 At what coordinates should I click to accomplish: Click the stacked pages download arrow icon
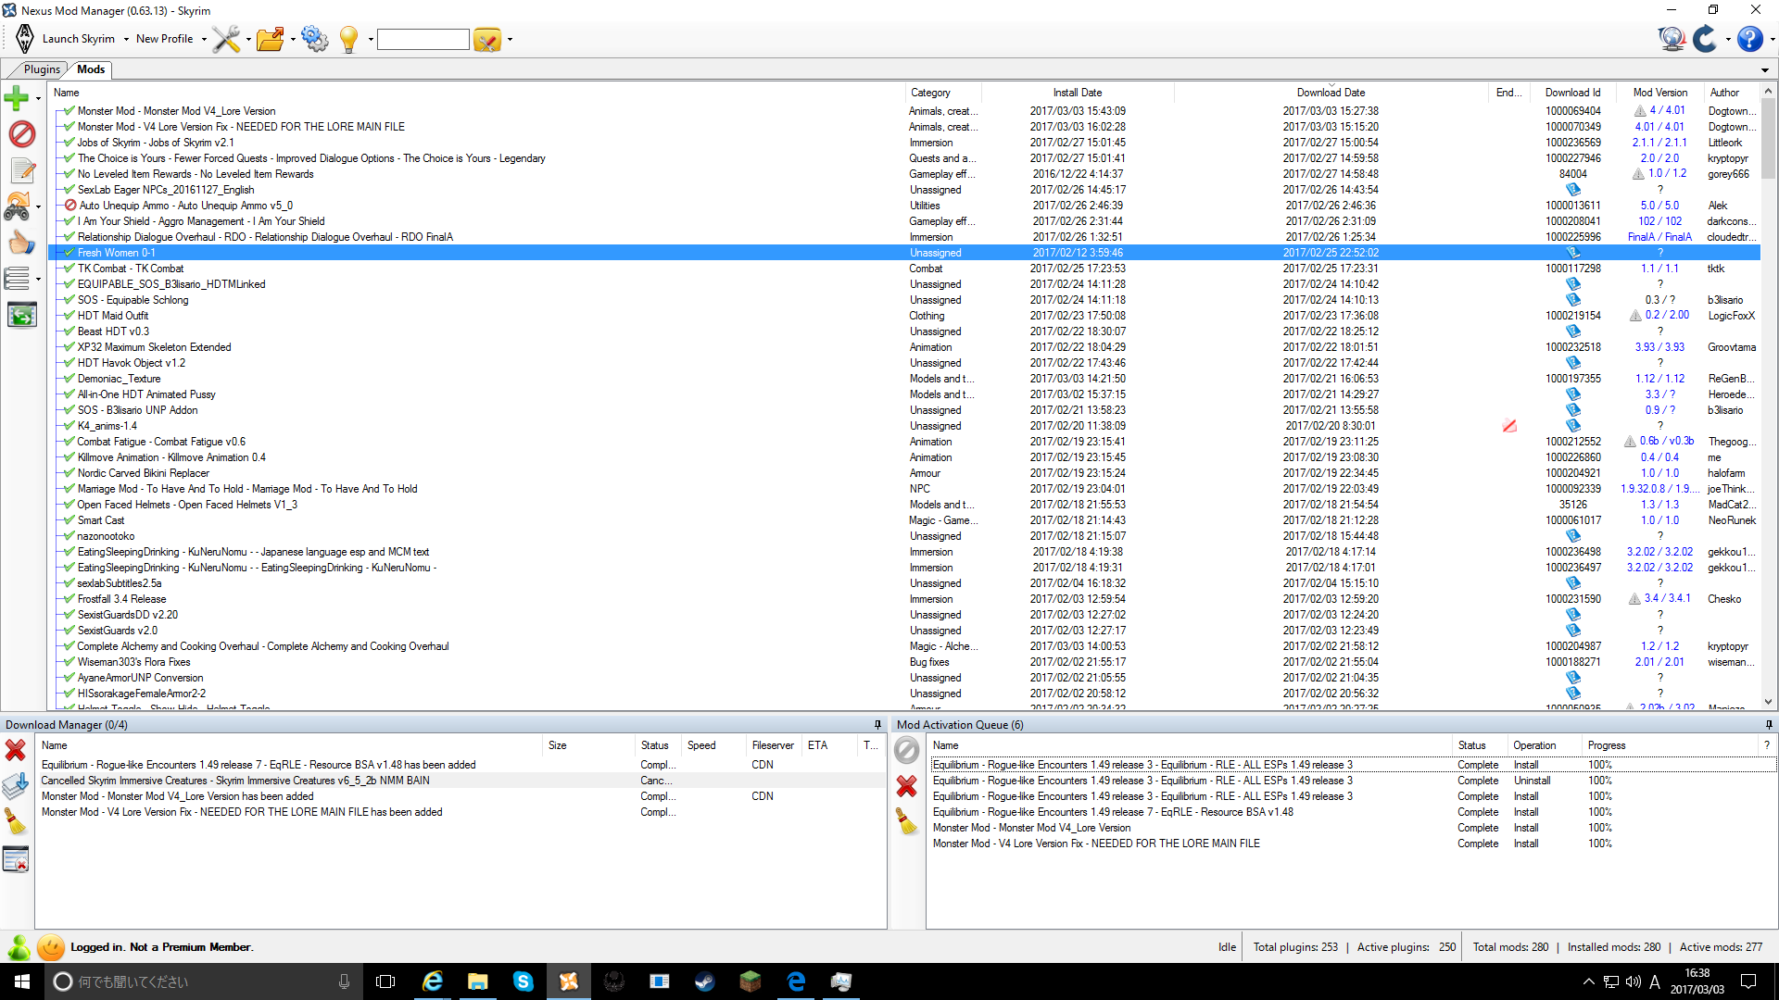pyautogui.click(x=16, y=785)
